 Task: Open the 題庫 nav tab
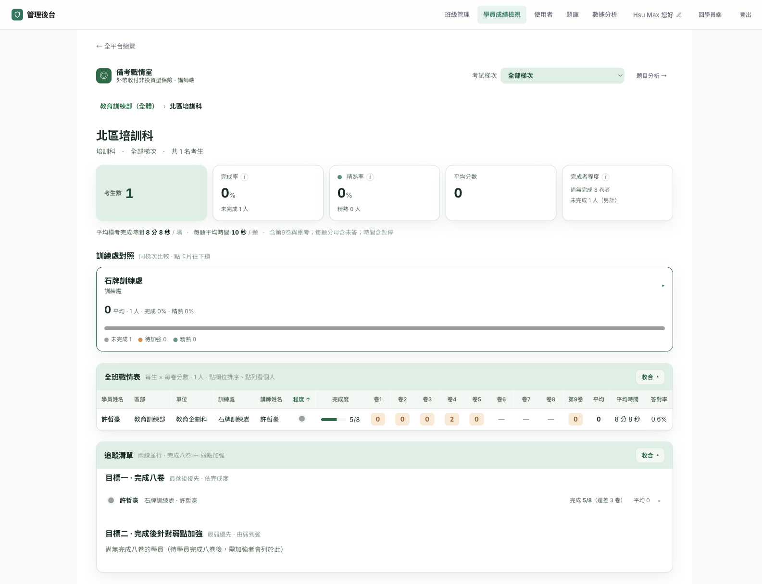click(x=573, y=15)
